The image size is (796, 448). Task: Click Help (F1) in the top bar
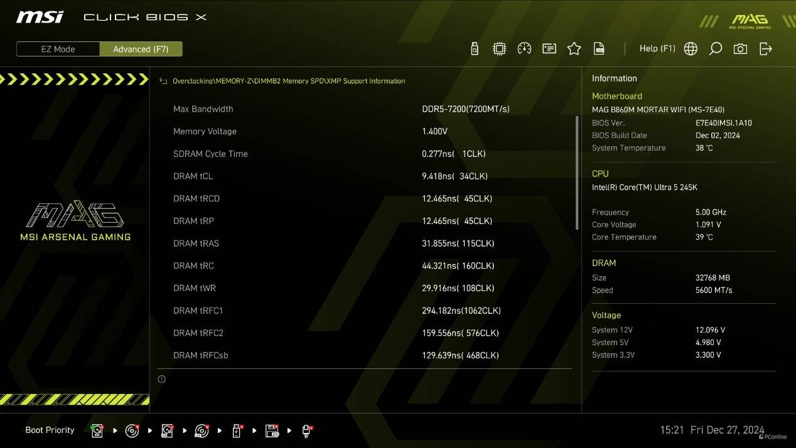pos(657,49)
